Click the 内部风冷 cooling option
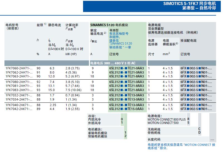223x152 pixels. [94, 119]
